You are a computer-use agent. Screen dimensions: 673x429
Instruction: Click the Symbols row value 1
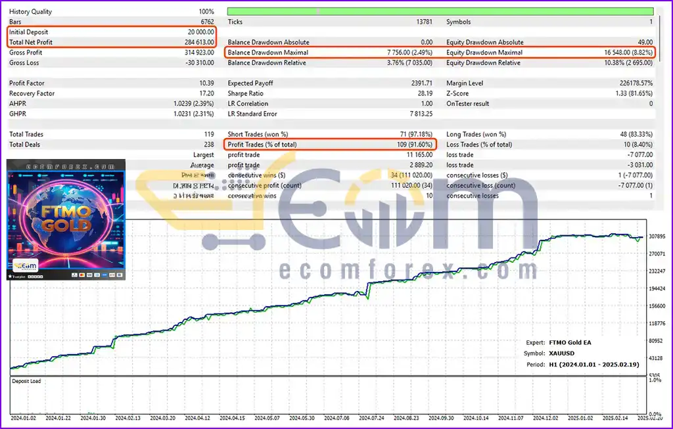[x=651, y=22]
